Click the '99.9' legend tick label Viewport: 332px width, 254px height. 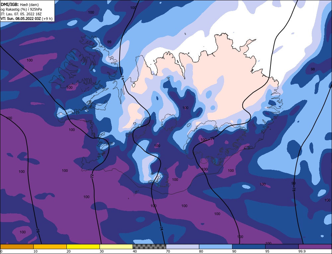[302, 251]
